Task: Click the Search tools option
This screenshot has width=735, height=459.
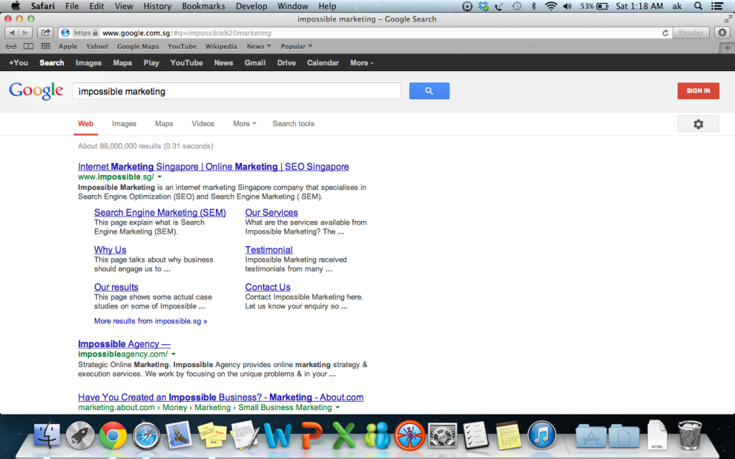Action: [x=294, y=123]
